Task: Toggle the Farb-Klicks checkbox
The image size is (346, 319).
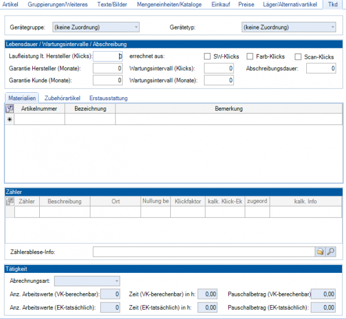Action: pos(250,56)
